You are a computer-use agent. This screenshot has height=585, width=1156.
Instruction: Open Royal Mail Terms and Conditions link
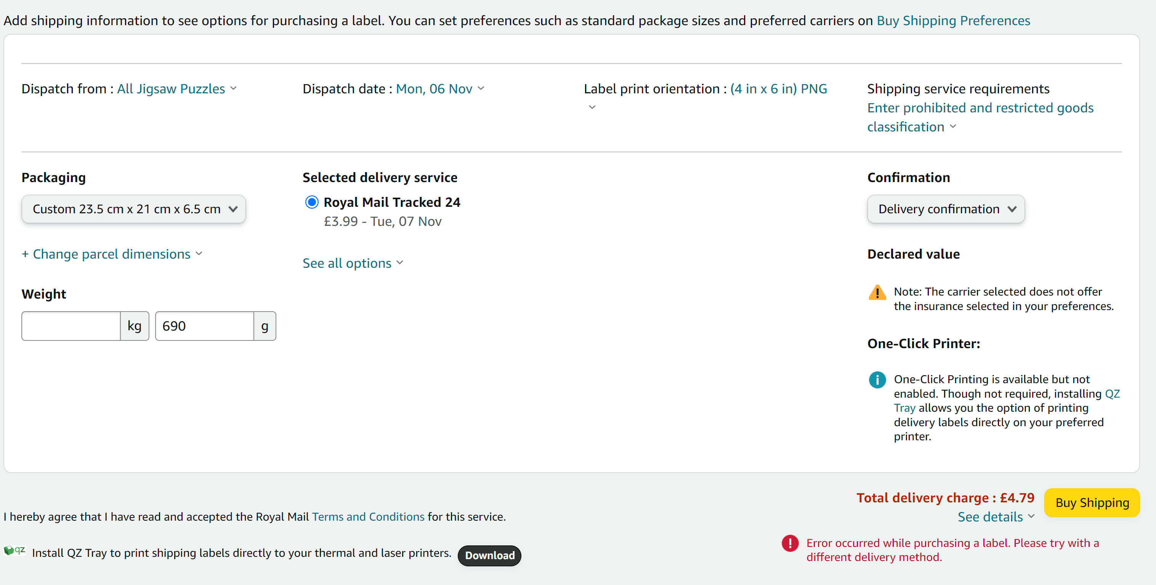[x=368, y=517]
